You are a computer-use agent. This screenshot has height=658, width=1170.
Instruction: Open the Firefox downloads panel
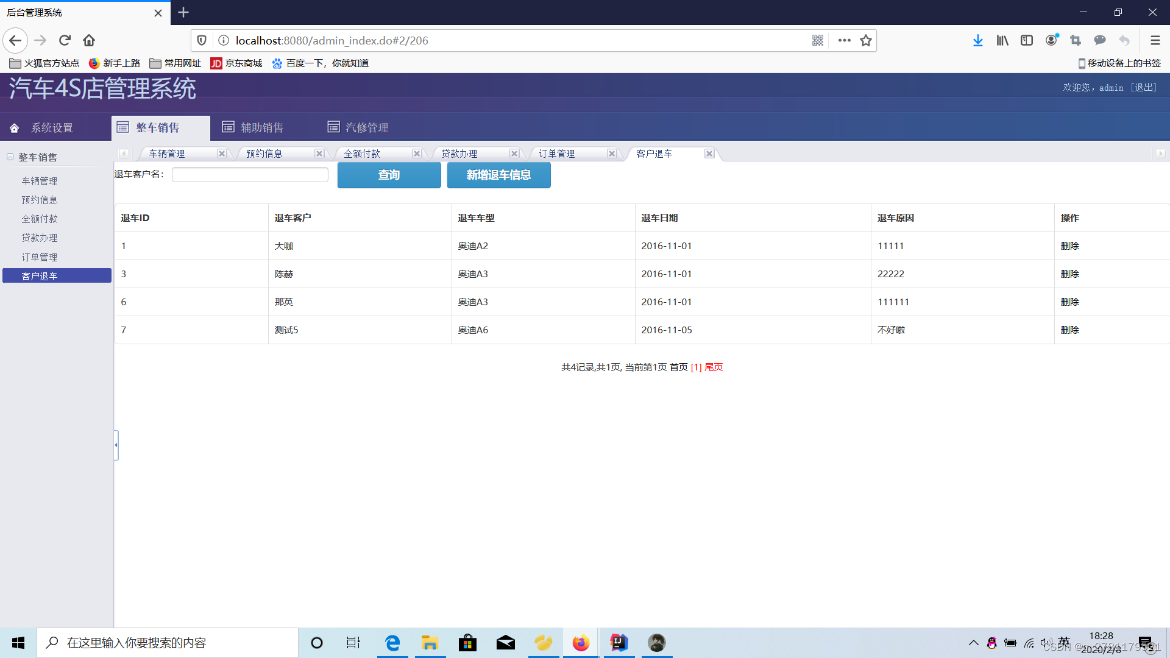coord(978,40)
